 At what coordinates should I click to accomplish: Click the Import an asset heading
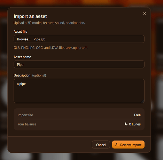pos(30,16)
